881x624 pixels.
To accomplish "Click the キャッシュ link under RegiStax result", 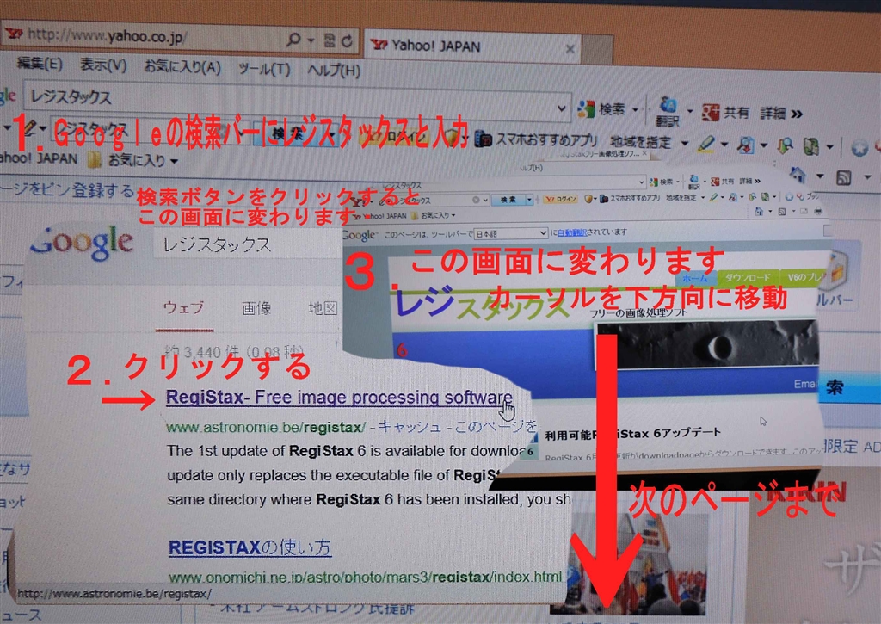I will pyautogui.click(x=410, y=427).
